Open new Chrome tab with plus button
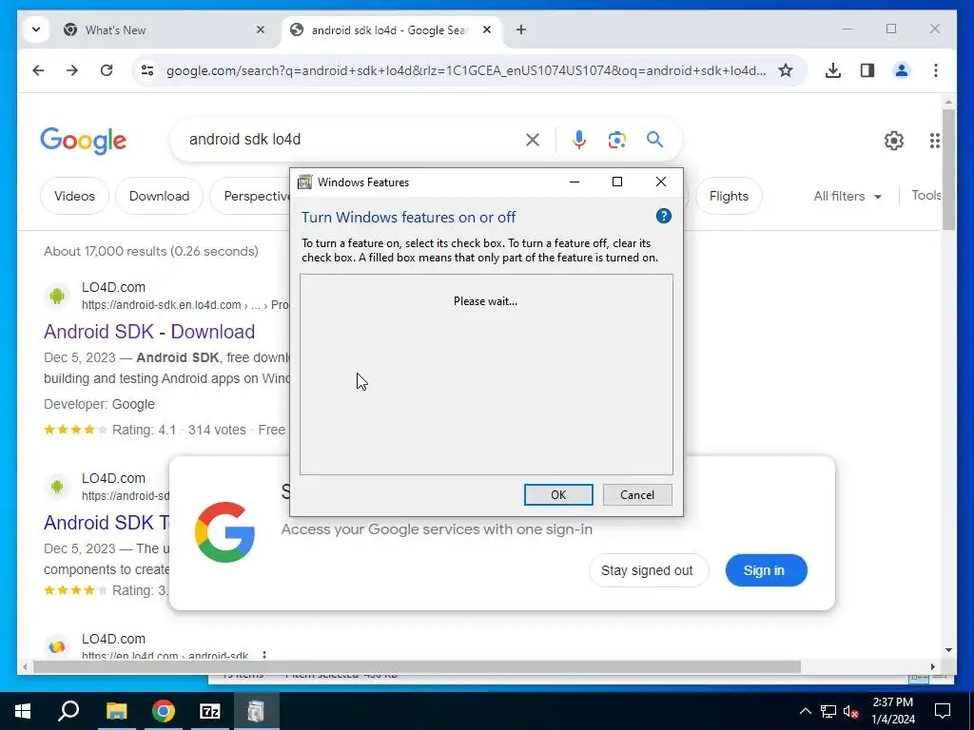Image resolution: width=974 pixels, height=730 pixels. pos(521,29)
